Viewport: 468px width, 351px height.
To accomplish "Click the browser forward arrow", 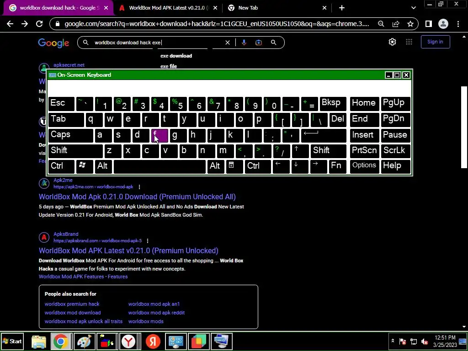I will pos(25,24).
